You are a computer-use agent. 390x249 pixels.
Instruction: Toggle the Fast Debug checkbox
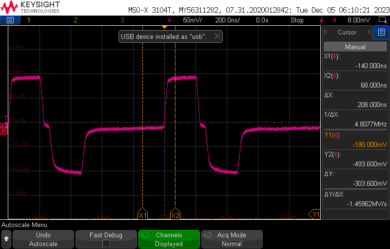tap(106, 244)
